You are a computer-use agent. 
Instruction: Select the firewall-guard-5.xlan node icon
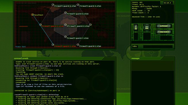click(78, 45)
